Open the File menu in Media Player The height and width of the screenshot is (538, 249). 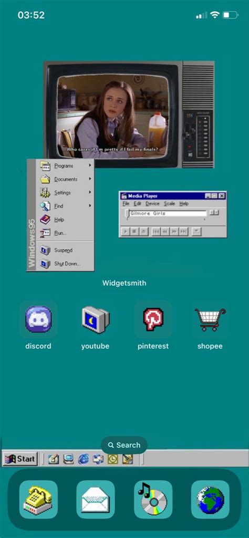coord(126,203)
